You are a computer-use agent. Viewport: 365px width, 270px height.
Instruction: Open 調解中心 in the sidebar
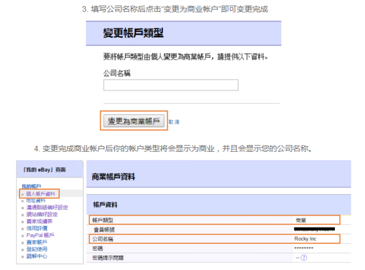[x=36, y=256]
